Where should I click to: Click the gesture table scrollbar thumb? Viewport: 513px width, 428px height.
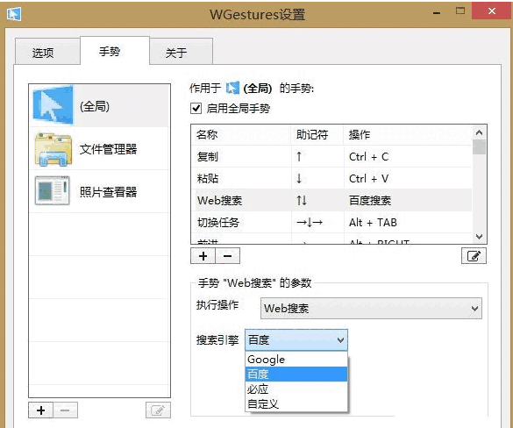point(480,146)
